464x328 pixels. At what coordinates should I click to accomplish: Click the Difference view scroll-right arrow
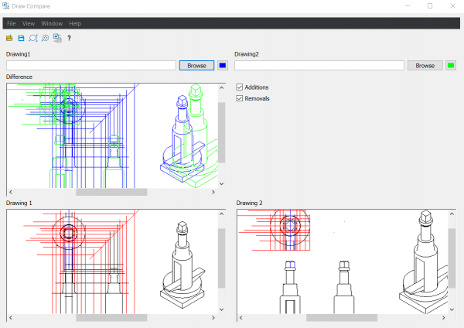(x=213, y=192)
